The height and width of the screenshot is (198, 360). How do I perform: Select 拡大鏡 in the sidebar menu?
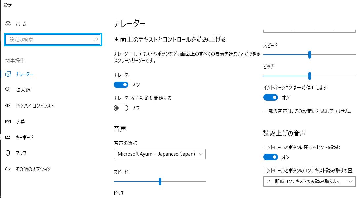(23, 90)
